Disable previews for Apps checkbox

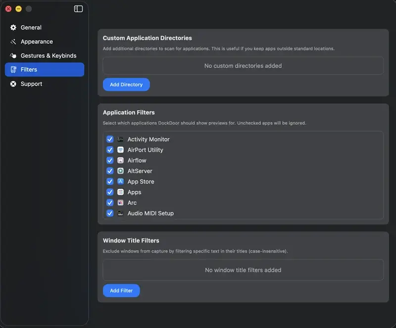(110, 192)
